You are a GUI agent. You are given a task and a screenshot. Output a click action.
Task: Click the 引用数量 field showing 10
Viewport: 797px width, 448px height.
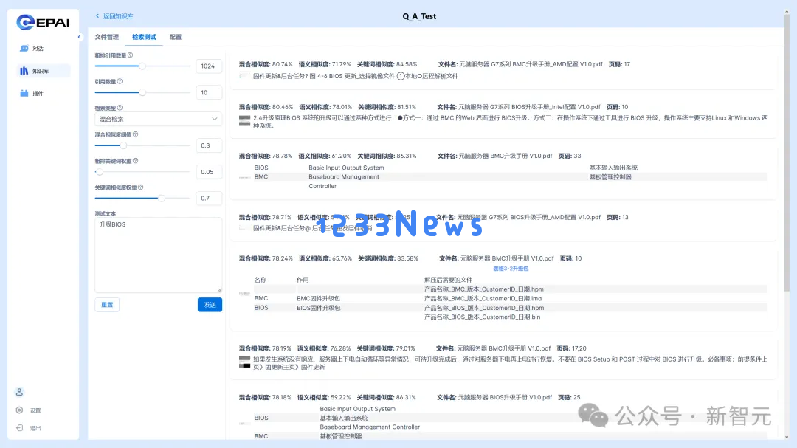point(209,92)
